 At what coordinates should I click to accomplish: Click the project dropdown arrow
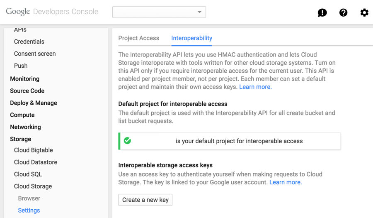click(199, 12)
